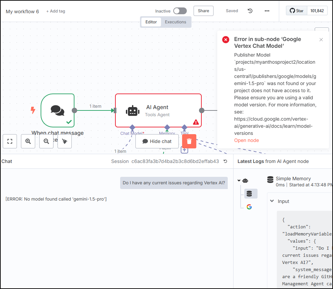Click the star count 101,842
Image resolution: width=333 pixels, height=289 pixels.
click(317, 11)
